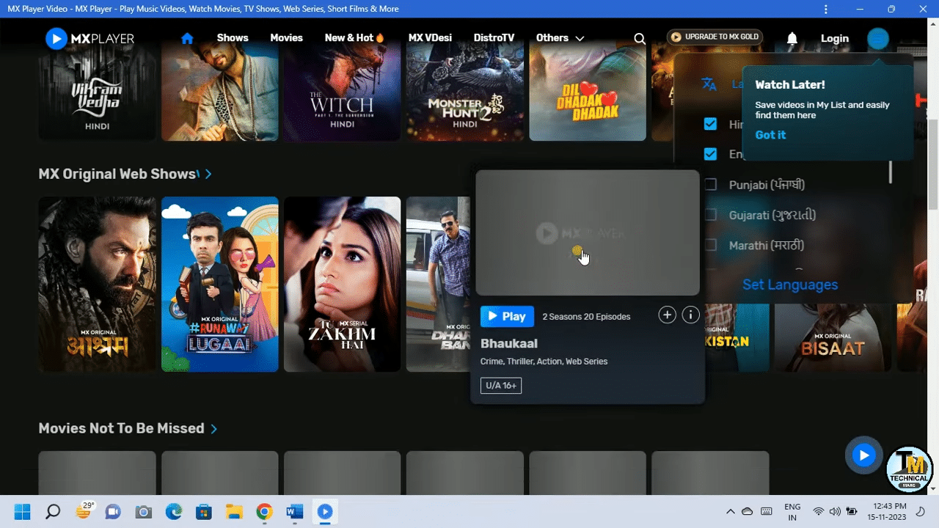Click the blue profile avatar circle

(878, 38)
